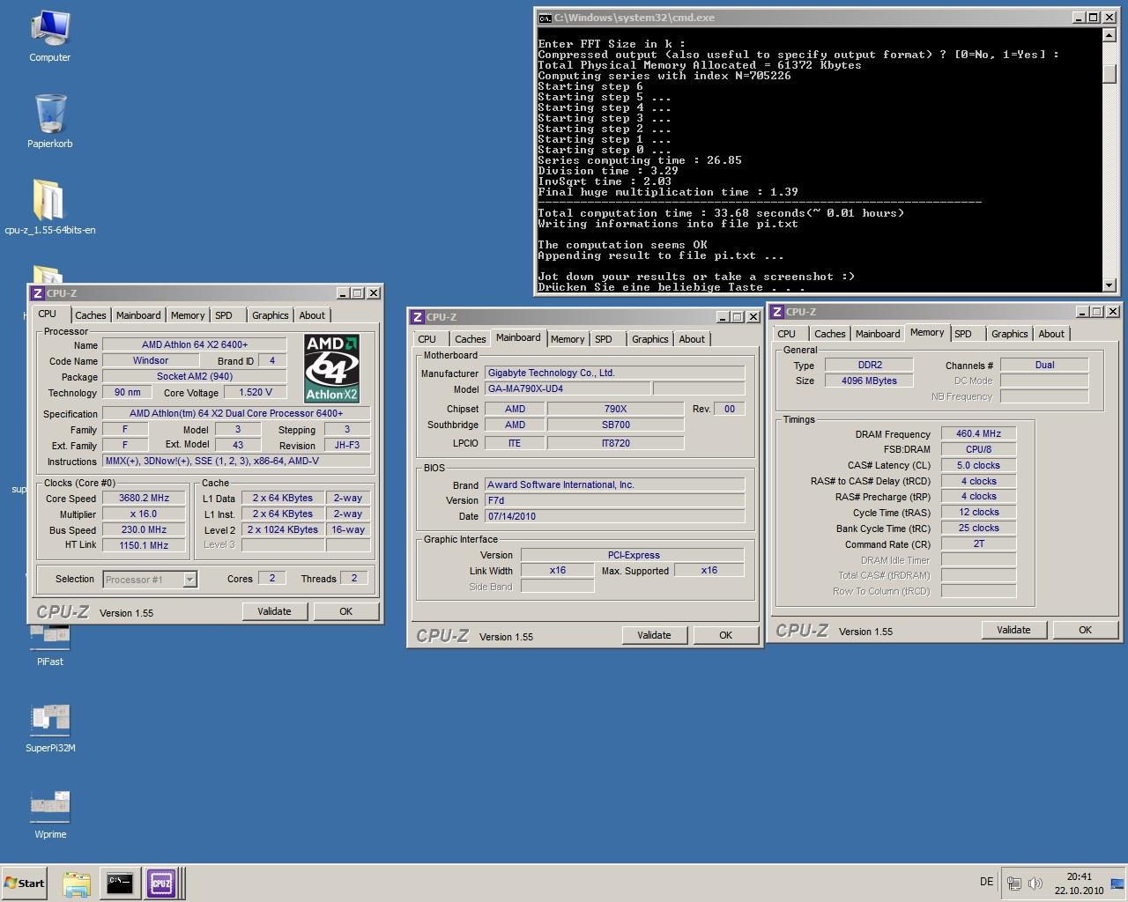
Task: Click the Start button on taskbar
Action: pos(25,883)
